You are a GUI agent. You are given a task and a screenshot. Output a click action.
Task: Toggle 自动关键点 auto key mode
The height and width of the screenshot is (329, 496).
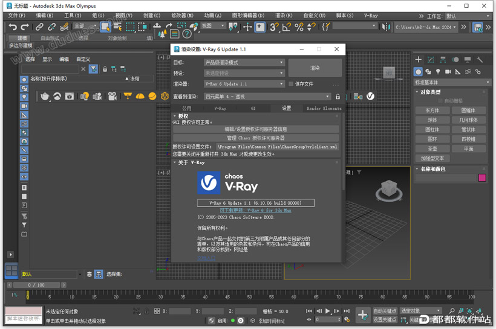tap(385, 311)
